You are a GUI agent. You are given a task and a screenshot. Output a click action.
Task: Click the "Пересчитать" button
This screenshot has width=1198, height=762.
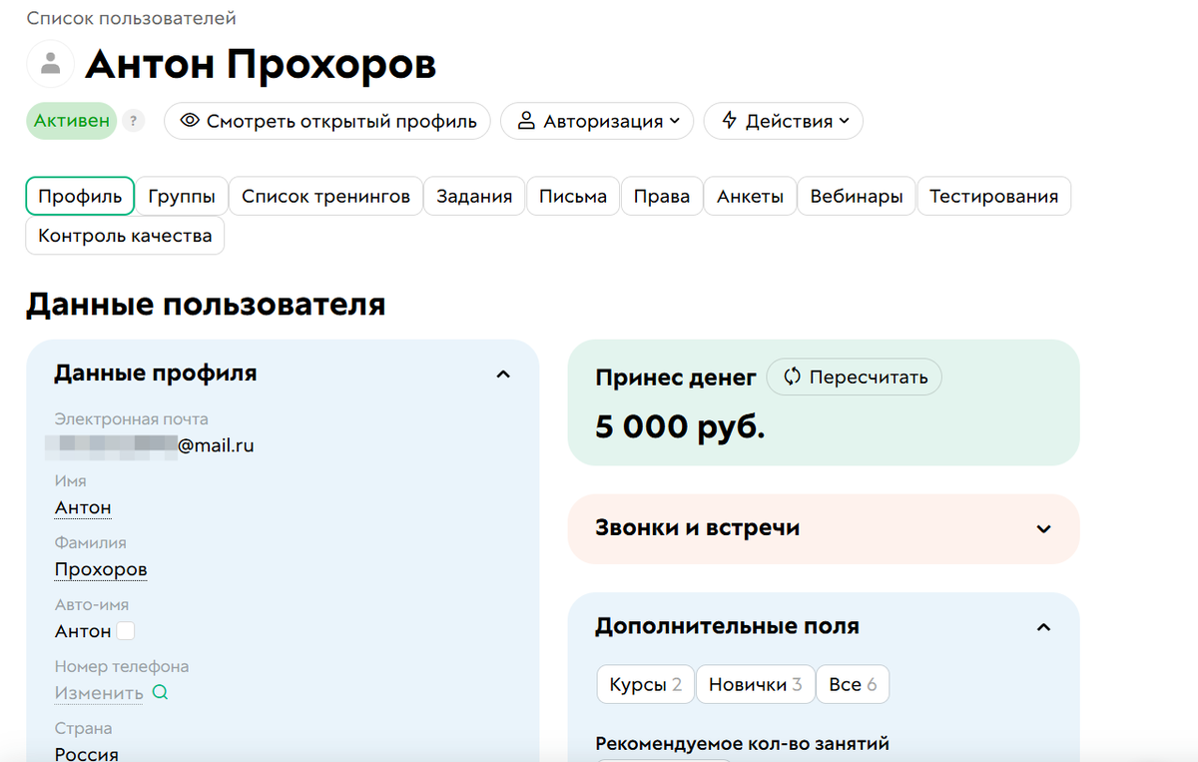[854, 377]
